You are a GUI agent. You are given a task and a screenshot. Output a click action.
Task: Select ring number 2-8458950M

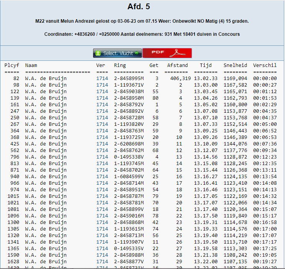click(x=129, y=98)
